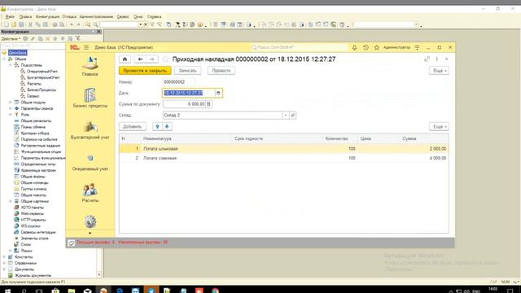Open the Правка menu

tap(25, 16)
